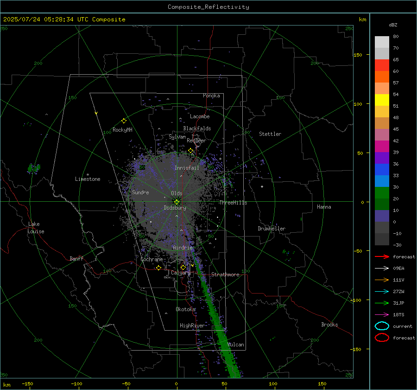Viewport: 417px width, 390px height.
Task: Click the green echo cluster west of Limestone
Action: pyautogui.click(x=34, y=168)
